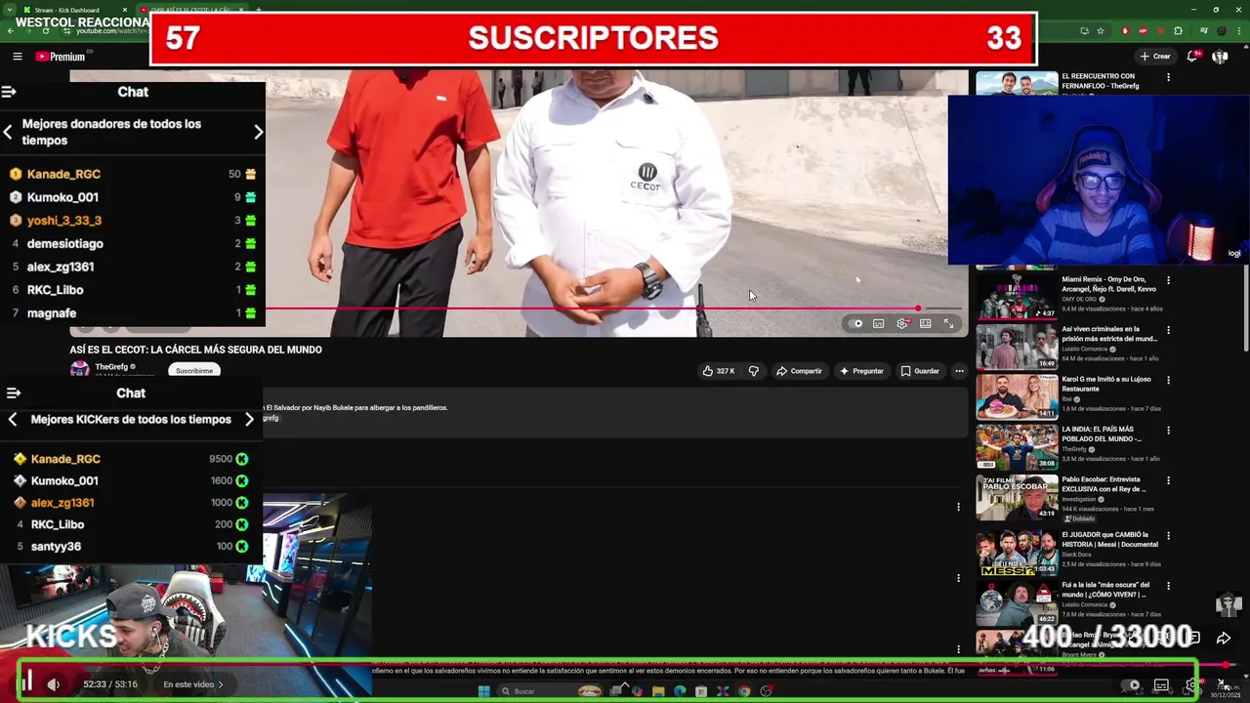Open the YouTube account avatar menu

pyautogui.click(x=1220, y=57)
